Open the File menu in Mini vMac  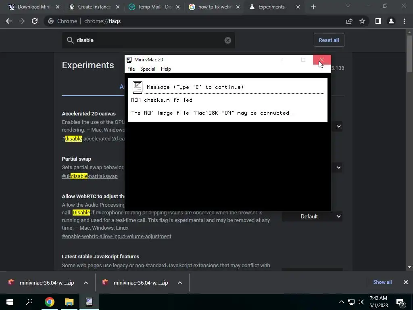(x=131, y=69)
